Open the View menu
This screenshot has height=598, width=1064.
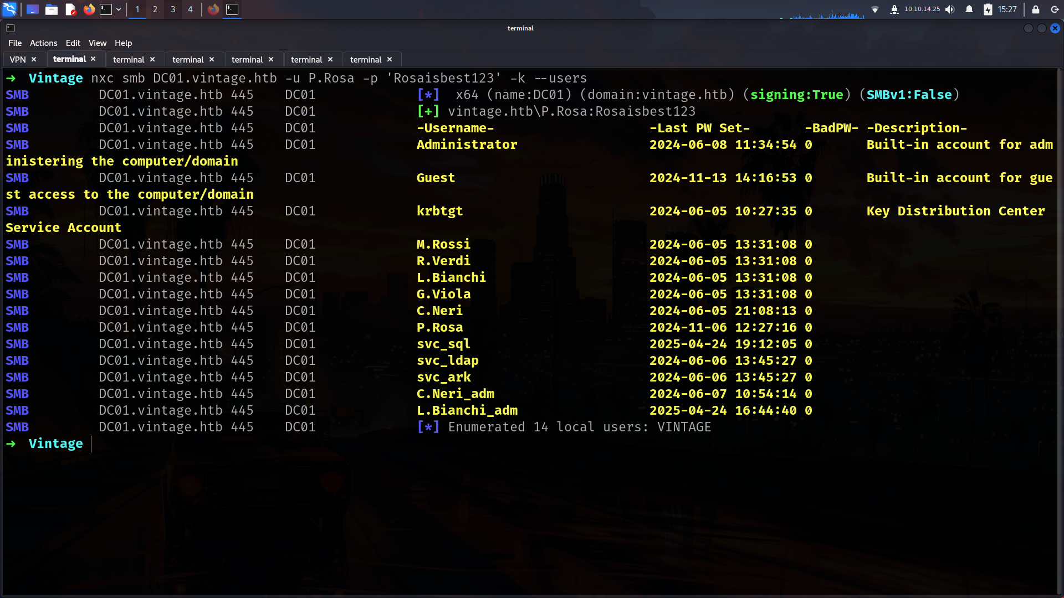pyautogui.click(x=98, y=43)
